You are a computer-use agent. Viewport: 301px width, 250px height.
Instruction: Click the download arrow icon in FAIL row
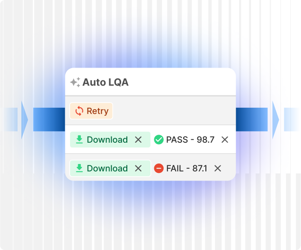click(x=80, y=168)
